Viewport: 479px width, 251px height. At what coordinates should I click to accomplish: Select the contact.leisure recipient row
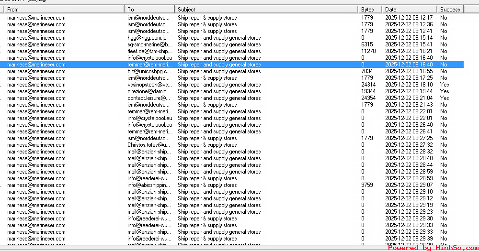point(149,98)
